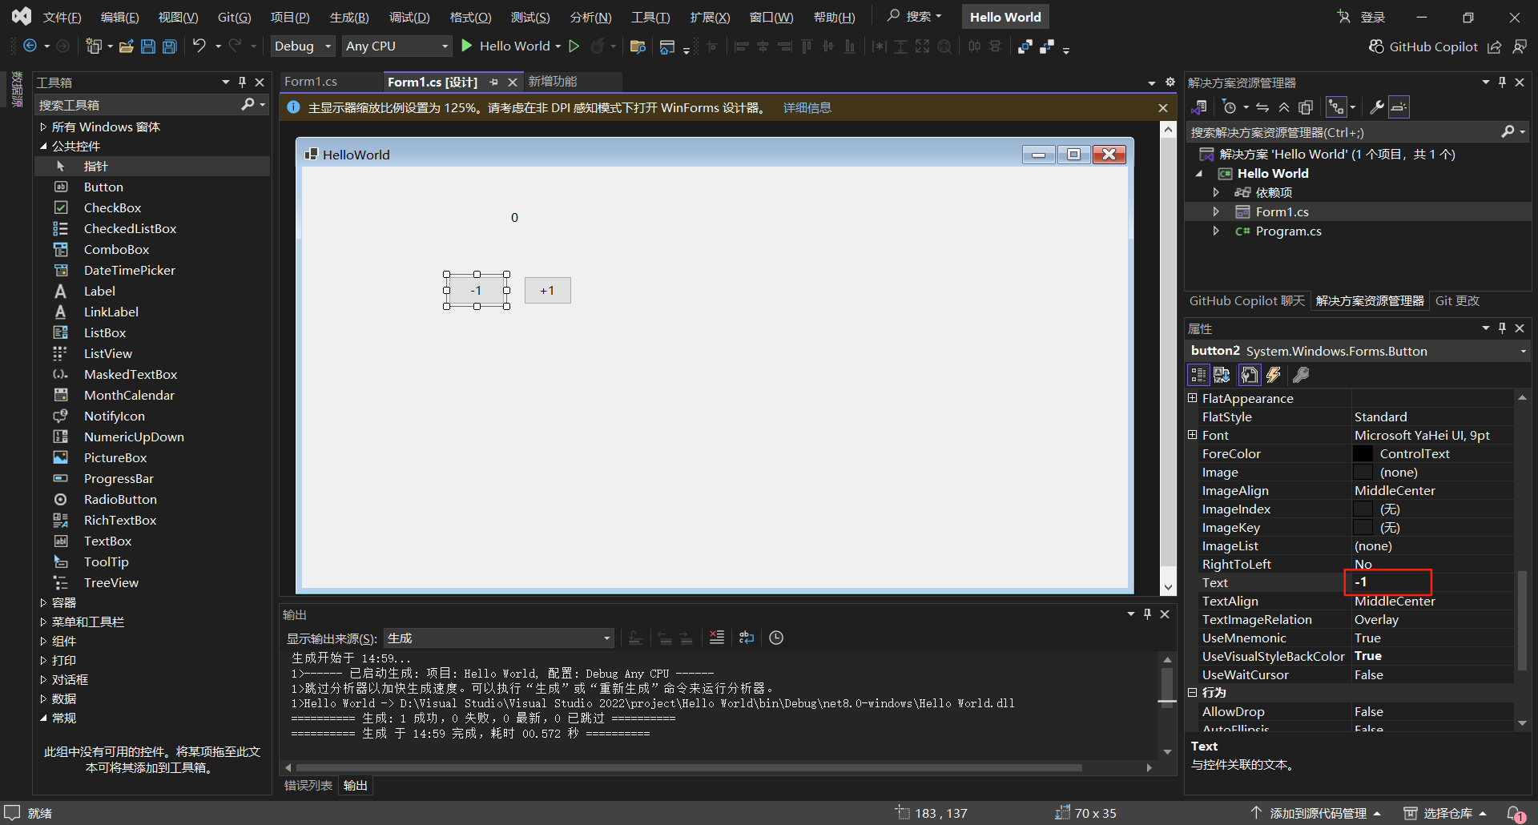
Task: Toggle file nesting view in Solution Explorer
Action: pyautogui.click(x=1337, y=107)
